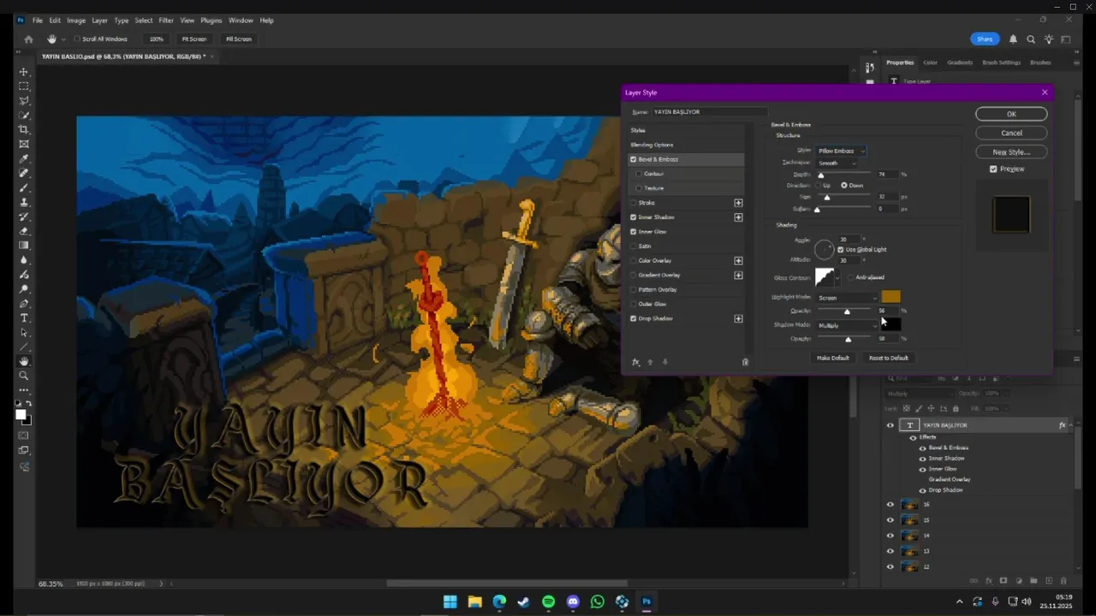Enable the Stroke effect checkbox
Image resolution: width=1096 pixels, height=616 pixels.
coord(634,203)
